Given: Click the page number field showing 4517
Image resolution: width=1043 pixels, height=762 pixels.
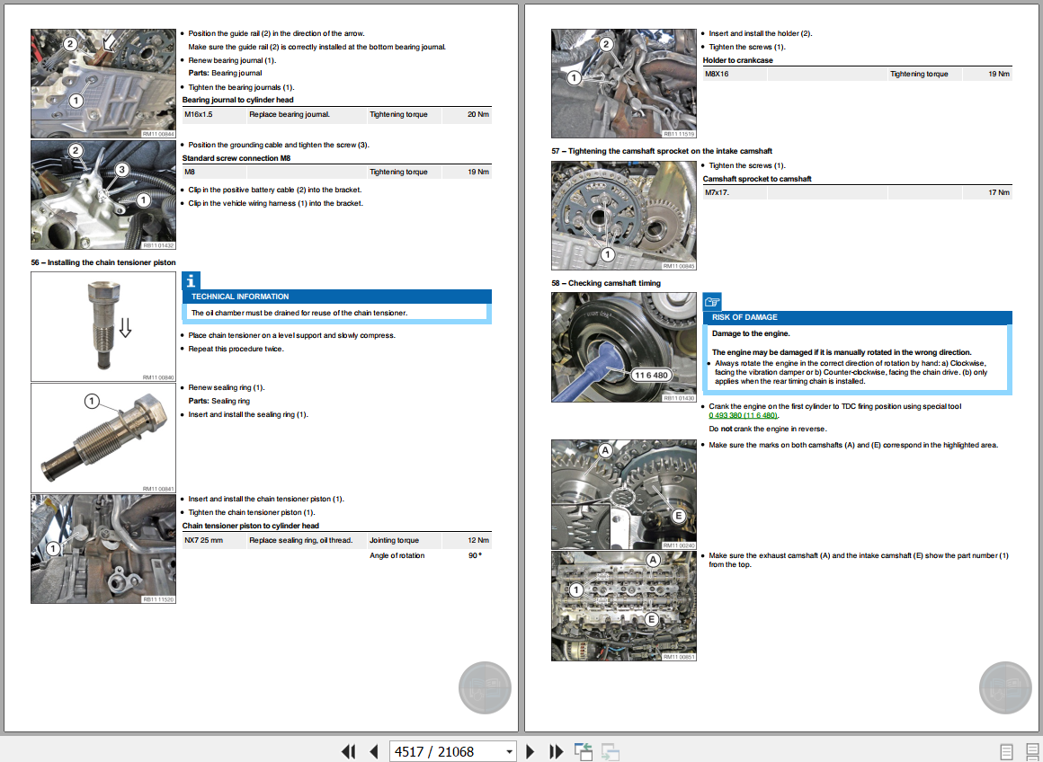Looking at the screenshot, I should 445,751.
